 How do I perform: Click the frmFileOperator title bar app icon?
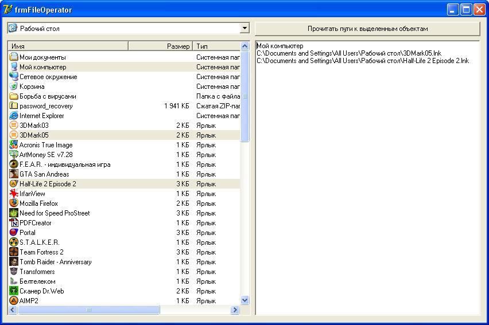click(7, 9)
